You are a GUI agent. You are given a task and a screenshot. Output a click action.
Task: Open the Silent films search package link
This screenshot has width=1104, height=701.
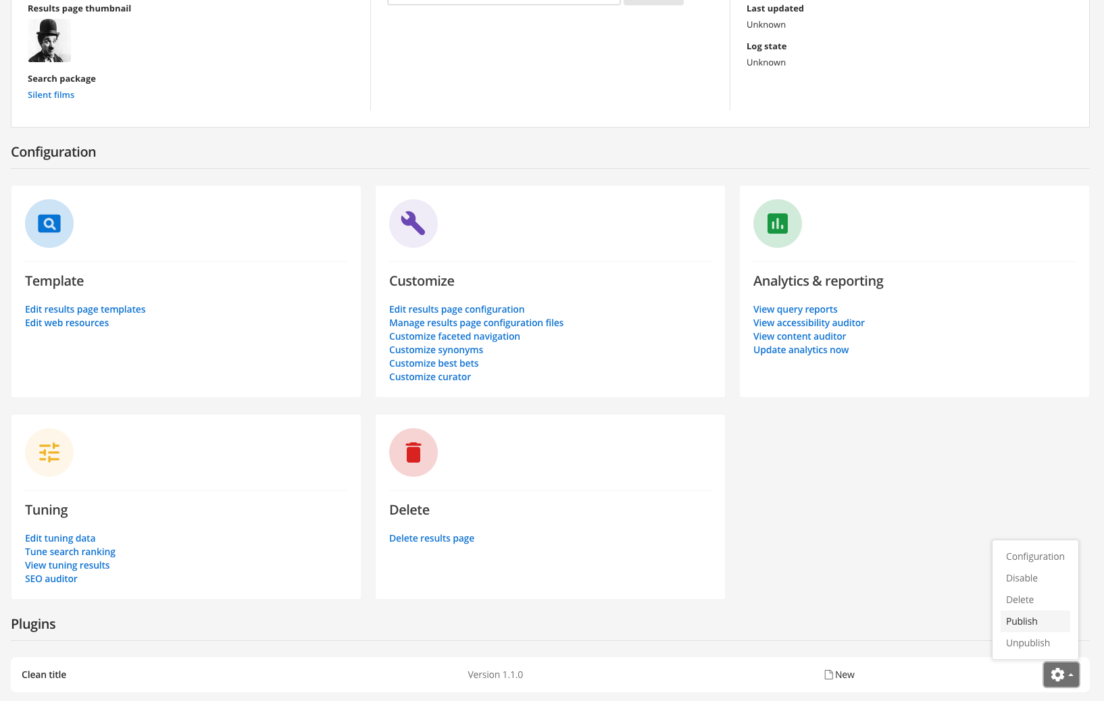[51, 95]
